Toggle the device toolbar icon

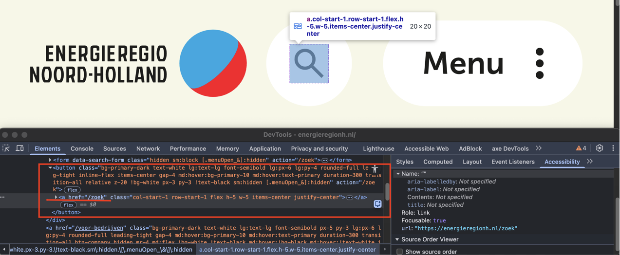tap(20, 148)
